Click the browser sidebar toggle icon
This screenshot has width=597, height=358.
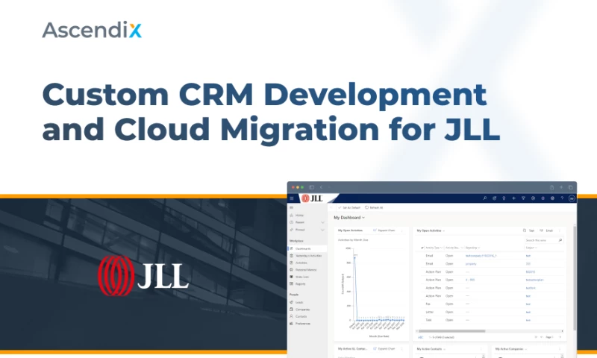311,187
